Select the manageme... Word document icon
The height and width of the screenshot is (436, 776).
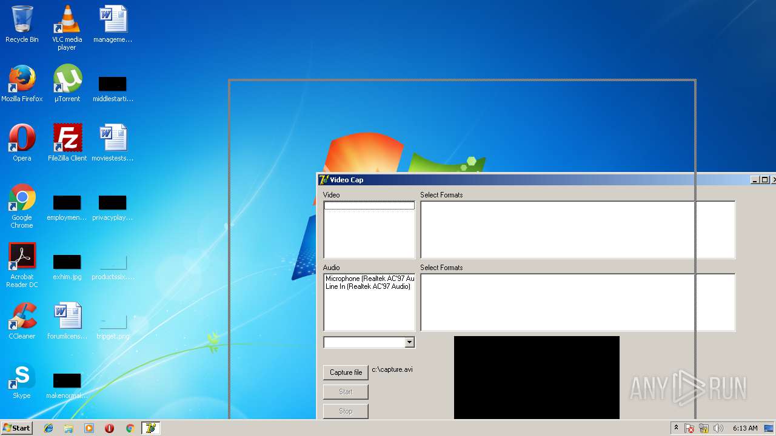pos(113,24)
